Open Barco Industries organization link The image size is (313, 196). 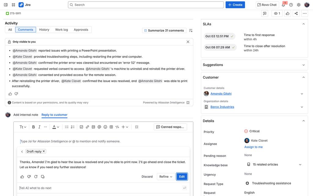click(222, 107)
